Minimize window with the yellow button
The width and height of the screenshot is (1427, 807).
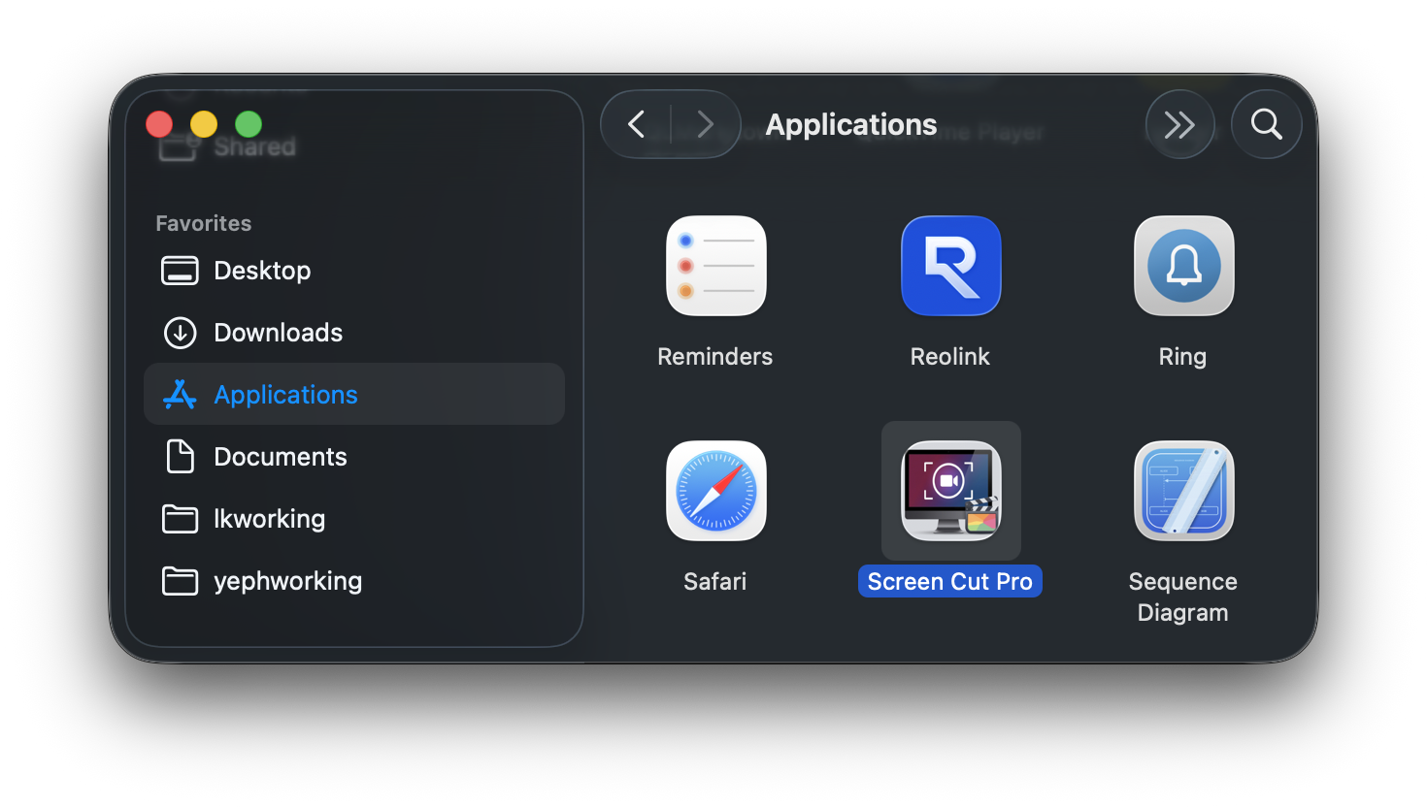click(204, 124)
